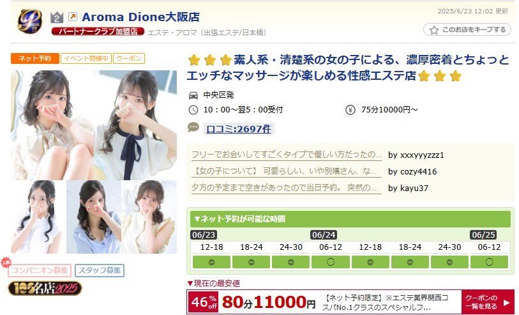This screenshot has width=519, height=315.
Task: Select the 06/23 12-18 reservation slot
Action: point(211,262)
